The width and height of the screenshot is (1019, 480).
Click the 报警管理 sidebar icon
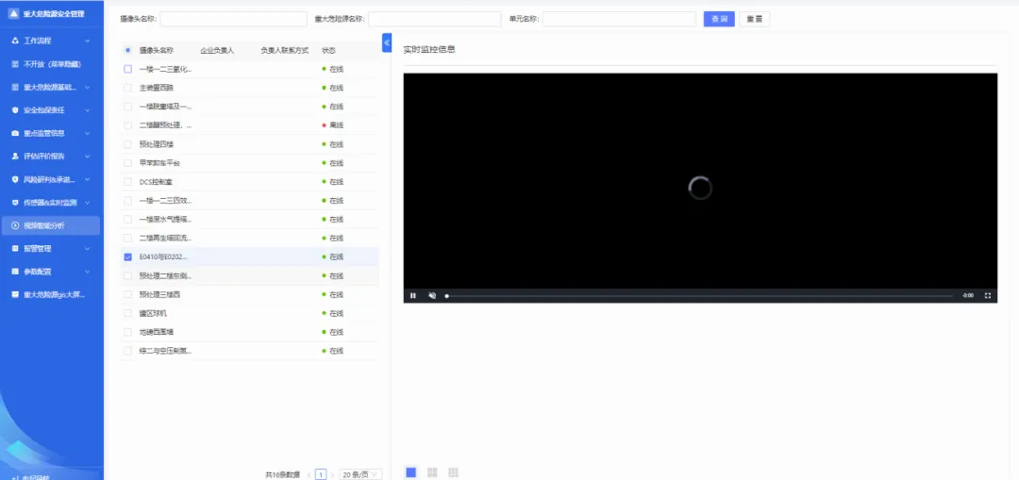click(x=15, y=249)
